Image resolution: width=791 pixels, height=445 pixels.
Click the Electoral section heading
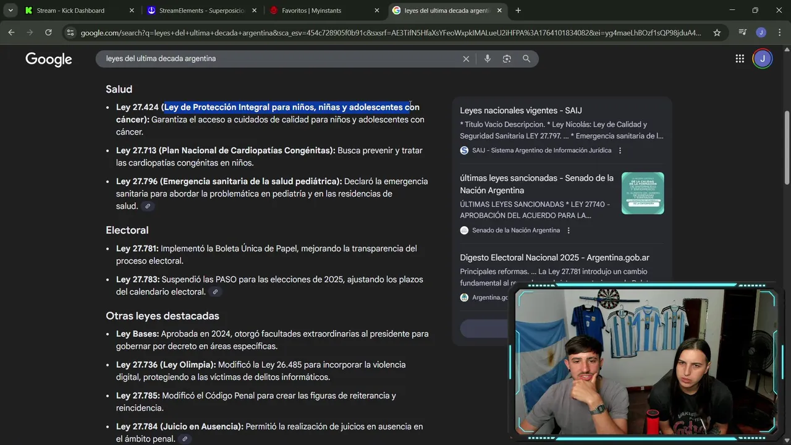click(127, 231)
